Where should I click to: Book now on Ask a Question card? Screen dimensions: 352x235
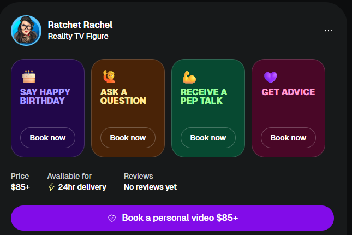click(x=128, y=138)
